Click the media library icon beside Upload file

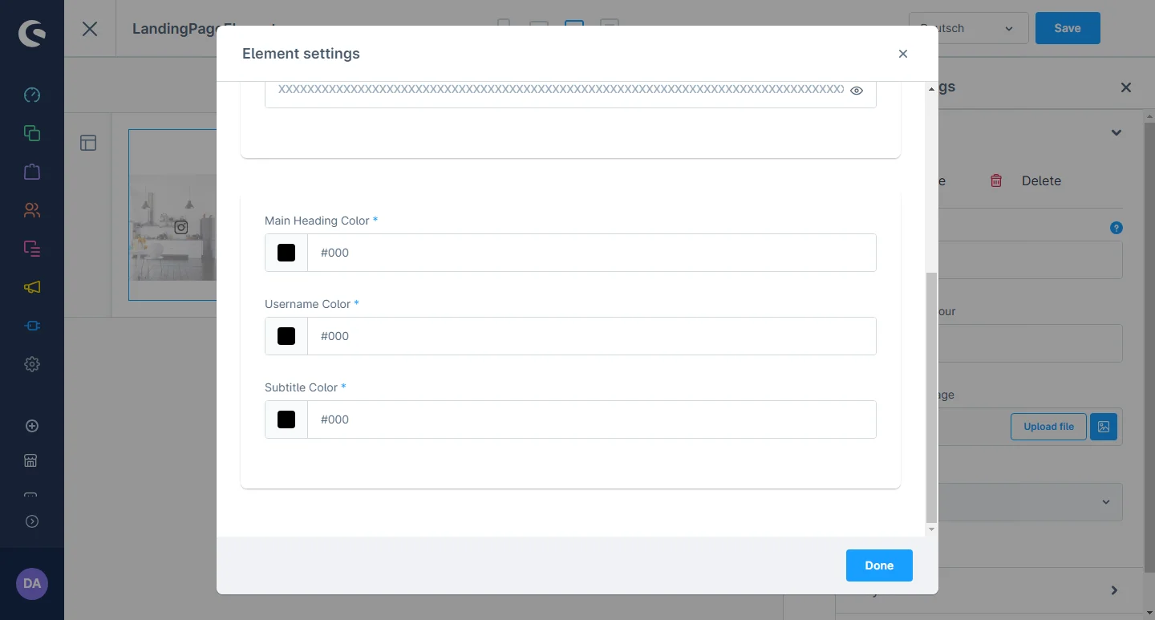pyautogui.click(x=1104, y=427)
